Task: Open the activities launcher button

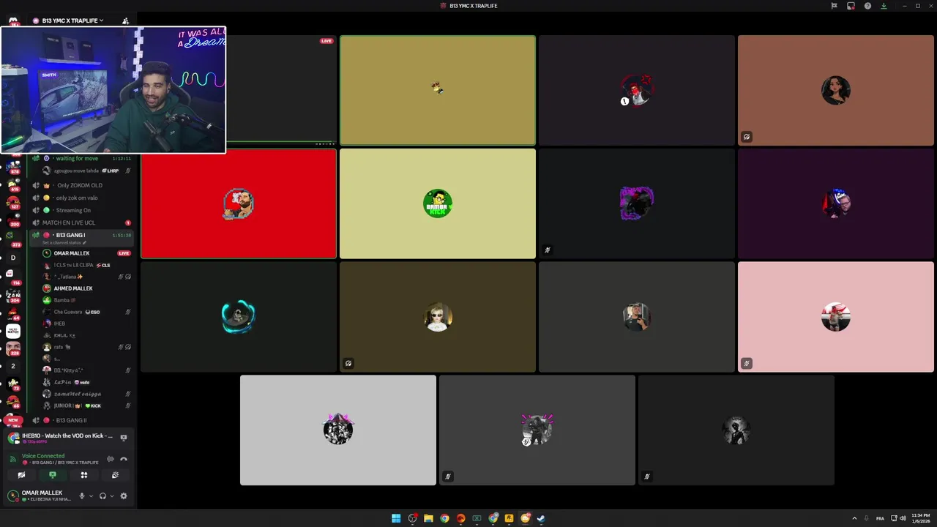Action: tap(84, 475)
